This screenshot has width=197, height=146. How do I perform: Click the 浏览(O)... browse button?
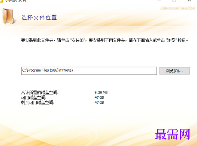pyautogui.click(x=175, y=71)
